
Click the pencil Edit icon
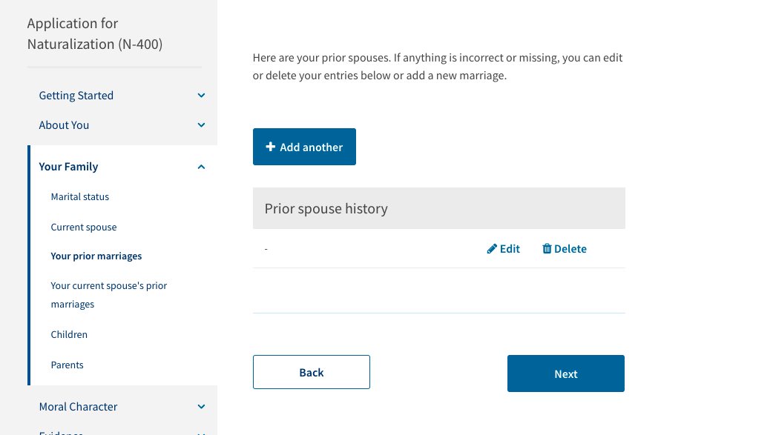(492, 249)
